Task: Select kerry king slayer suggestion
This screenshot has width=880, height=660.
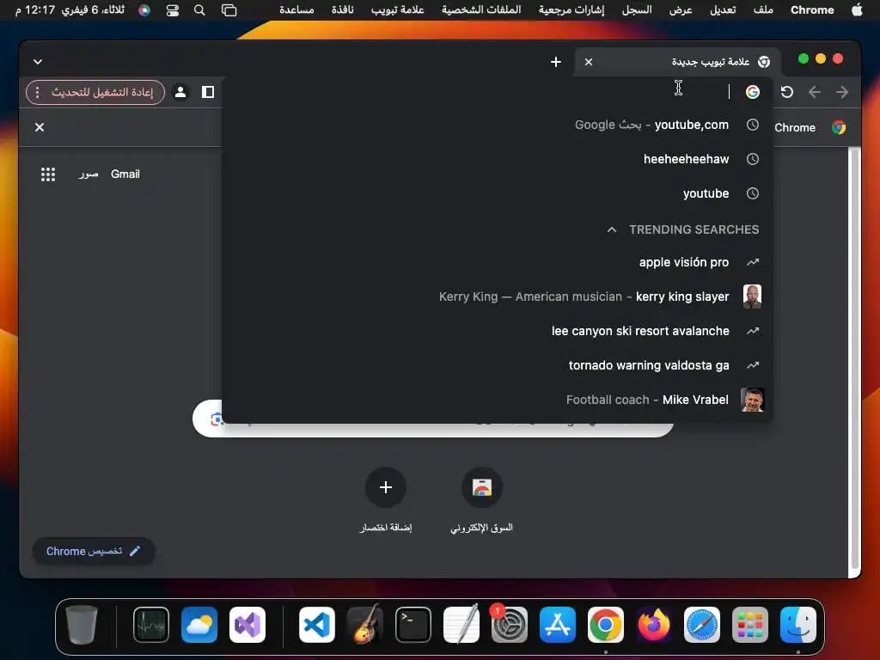Action: coord(498,296)
